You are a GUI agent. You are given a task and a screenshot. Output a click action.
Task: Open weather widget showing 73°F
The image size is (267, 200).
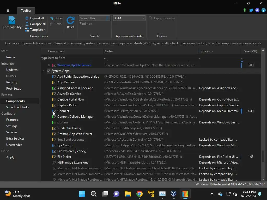[17, 194]
